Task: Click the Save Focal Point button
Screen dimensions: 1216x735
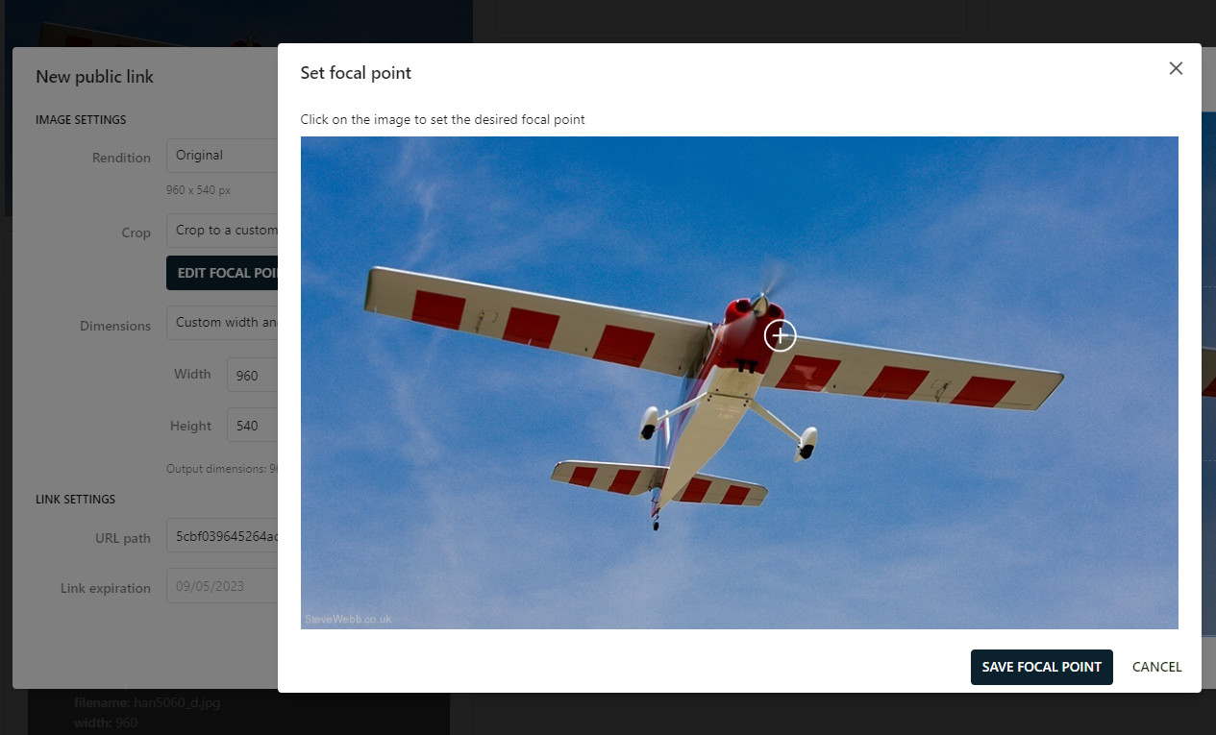Action: [1041, 666]
